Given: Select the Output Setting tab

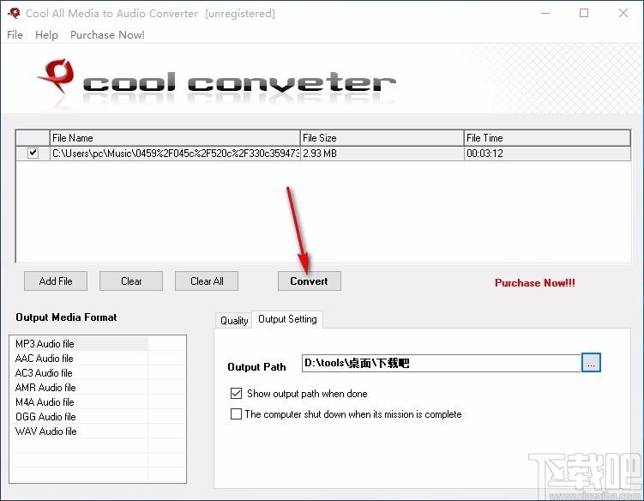Looking at the screenshot, I should pyautogui.click(x=287, y=319).
